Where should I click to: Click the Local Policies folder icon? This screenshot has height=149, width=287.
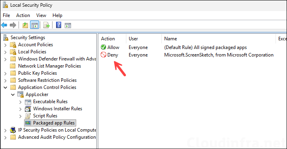(13, 52)
